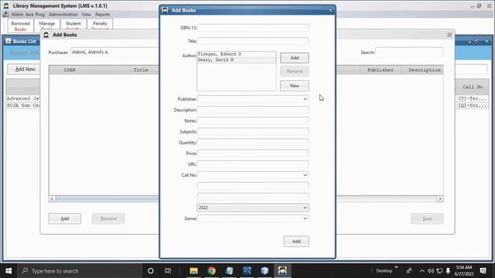Screen dimensions: 495x278
Task: Click the Purchaser field
Action: click(114, 53)
